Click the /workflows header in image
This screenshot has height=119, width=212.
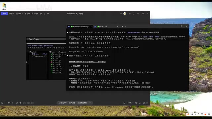pos(34,39)
